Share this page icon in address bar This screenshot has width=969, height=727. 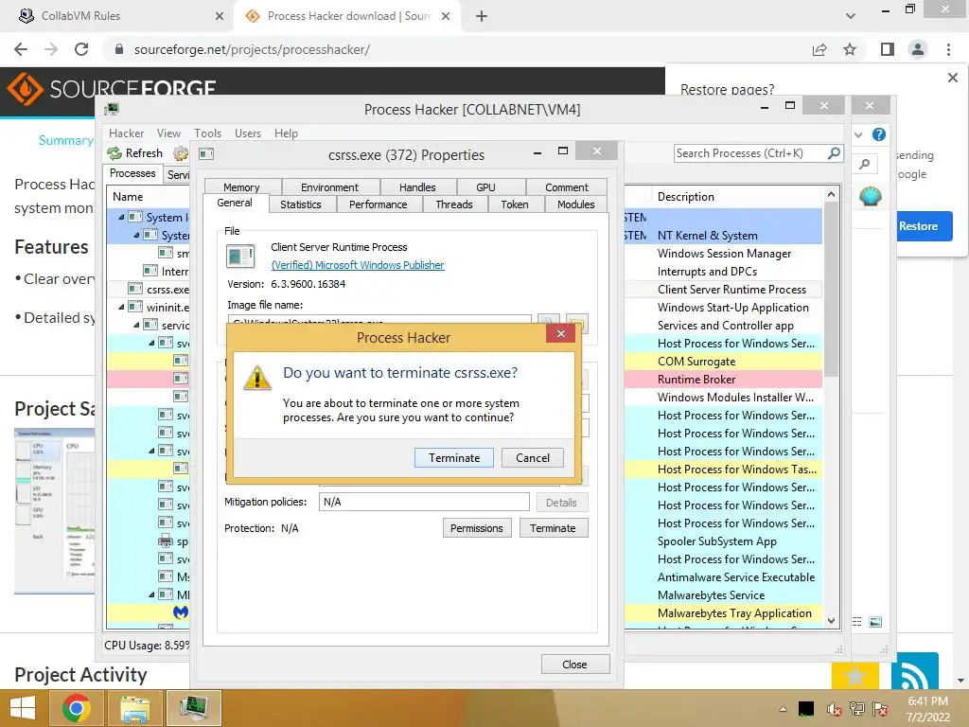point(819,49)
